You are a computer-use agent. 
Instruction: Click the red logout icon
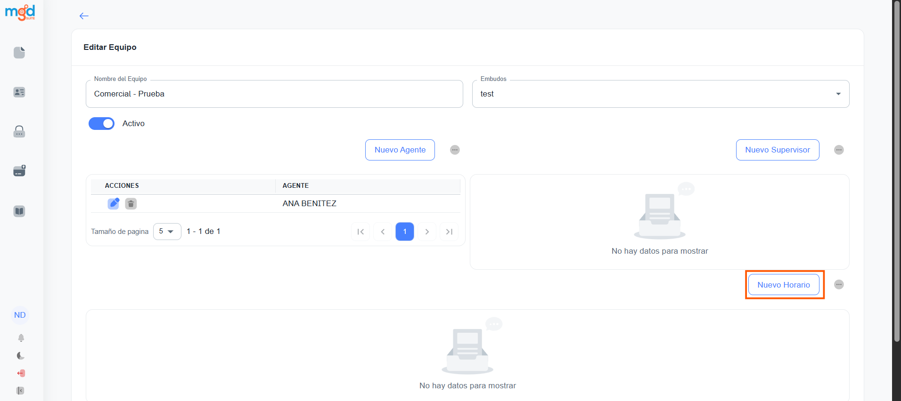pyautogui.click(x=21, y=373)
